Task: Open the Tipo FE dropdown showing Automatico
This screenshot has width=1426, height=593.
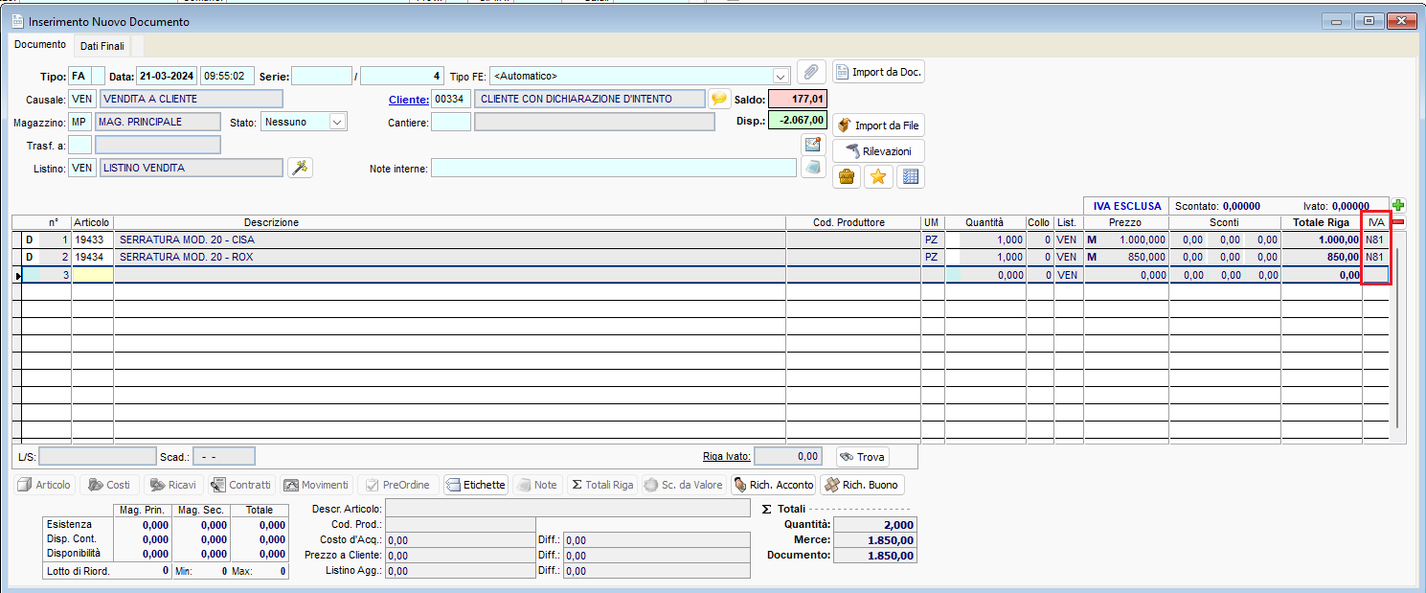Action: coord(780,75)
